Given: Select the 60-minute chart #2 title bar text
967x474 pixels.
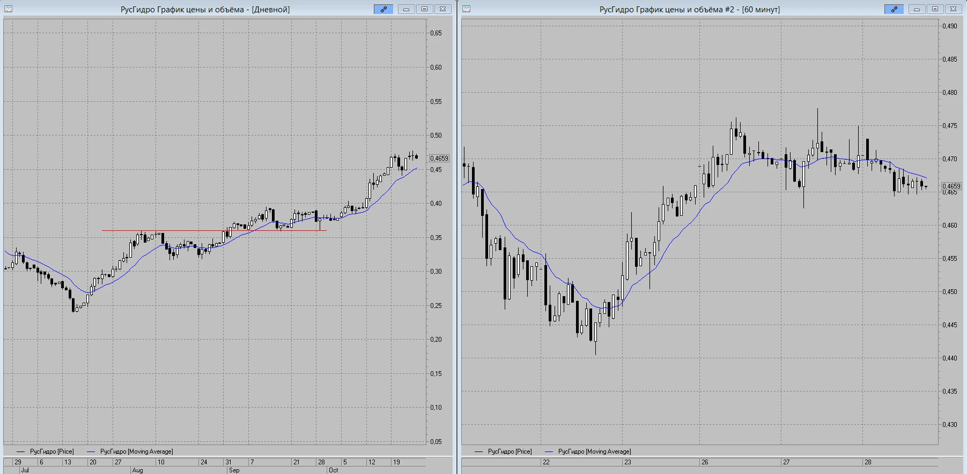Looking at the screenshot, I should click(x=690, y=10).
